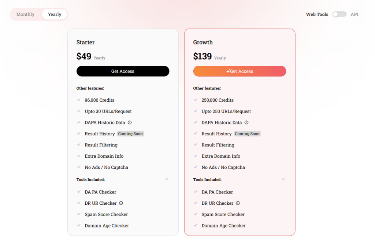The width and height of the screenshot is (375, 244).
Task: Click the sparkle icon on Growth Get Access
Action: point(228,71)
